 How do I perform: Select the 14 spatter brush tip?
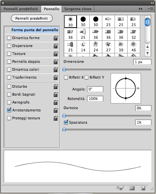click(83, 47)
